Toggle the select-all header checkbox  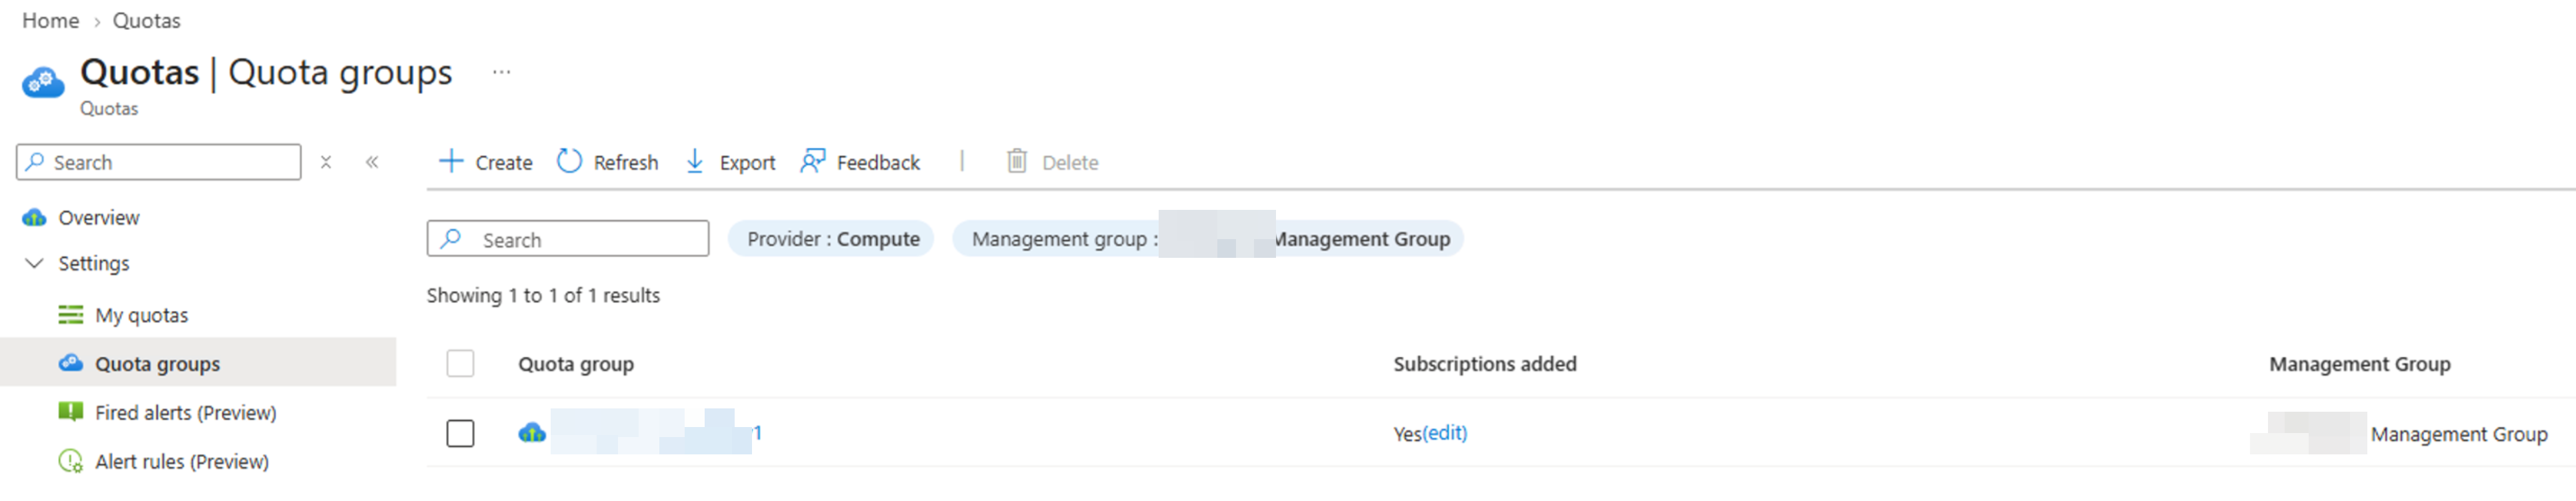pos(460,363)
